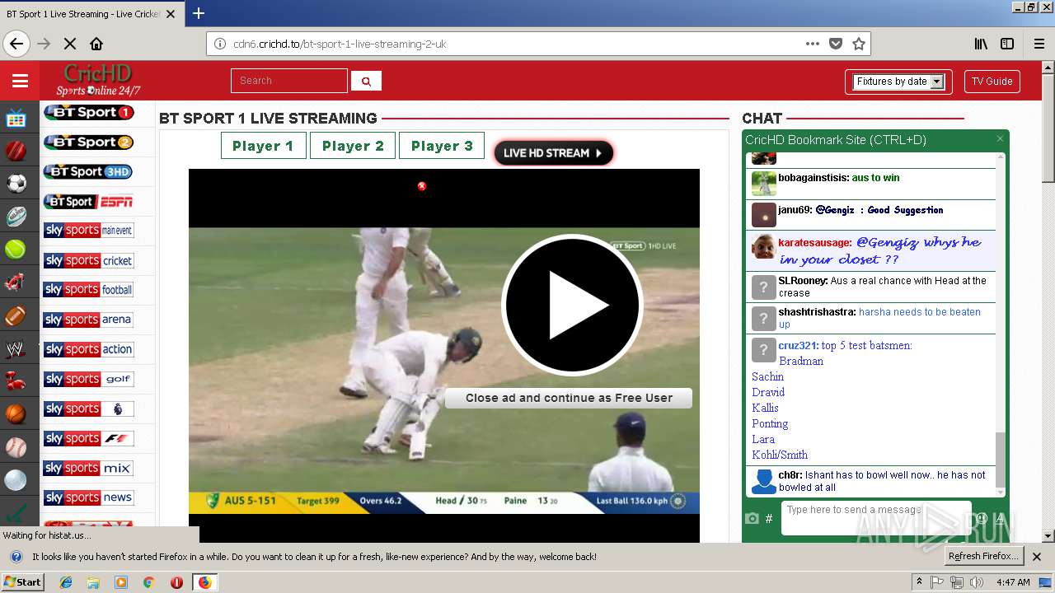The width and height of the screenshot is (1055, 593).
Task: Click the hashtag icon in chat input
Action: point(769,518)
